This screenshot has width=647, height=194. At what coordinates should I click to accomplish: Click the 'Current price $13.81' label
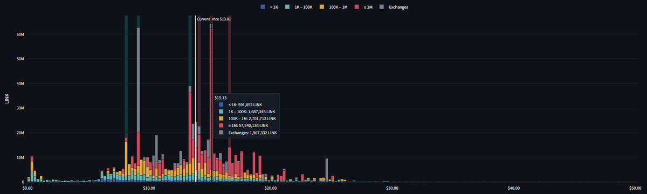pyautogui.click(x=214, y=19)
